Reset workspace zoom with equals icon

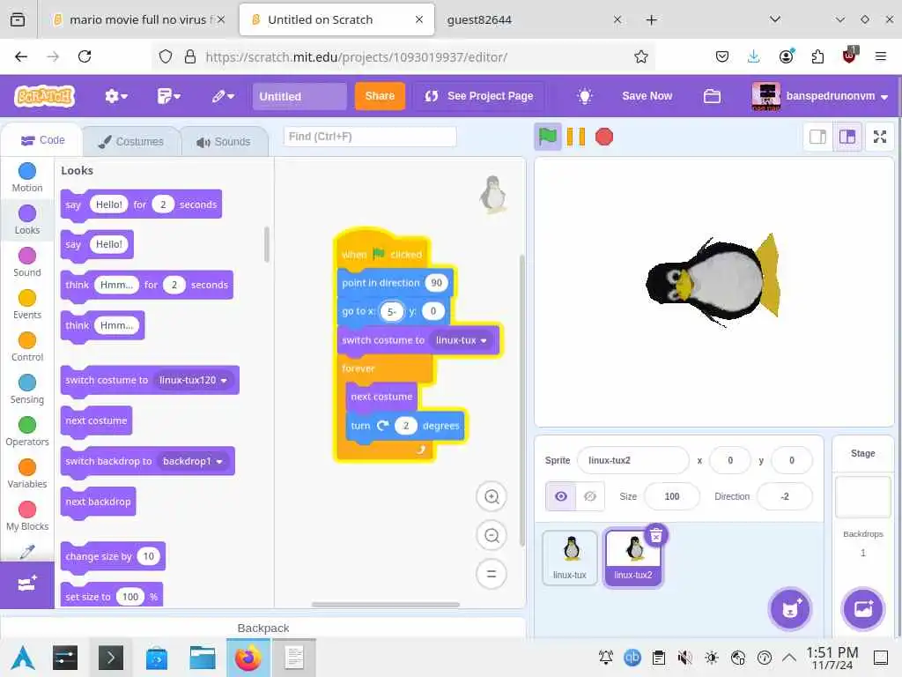pos(492,574)
